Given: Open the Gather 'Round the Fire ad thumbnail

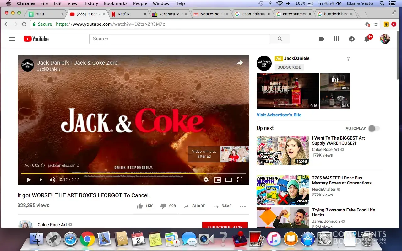Looking at the screenshot, I should pos(288,91).
